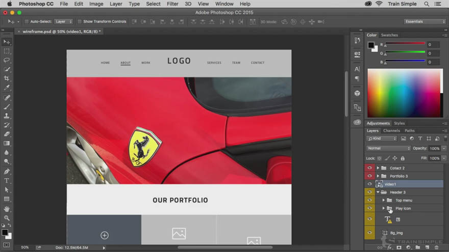Hide the video1 layer
Screen dimensions: 449x252
[369, 184]
